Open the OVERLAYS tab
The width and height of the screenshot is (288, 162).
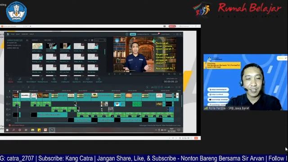65,80
